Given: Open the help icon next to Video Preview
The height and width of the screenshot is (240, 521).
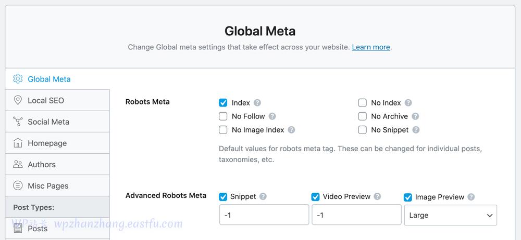Looking at the screenshot, I should (377, 196).
